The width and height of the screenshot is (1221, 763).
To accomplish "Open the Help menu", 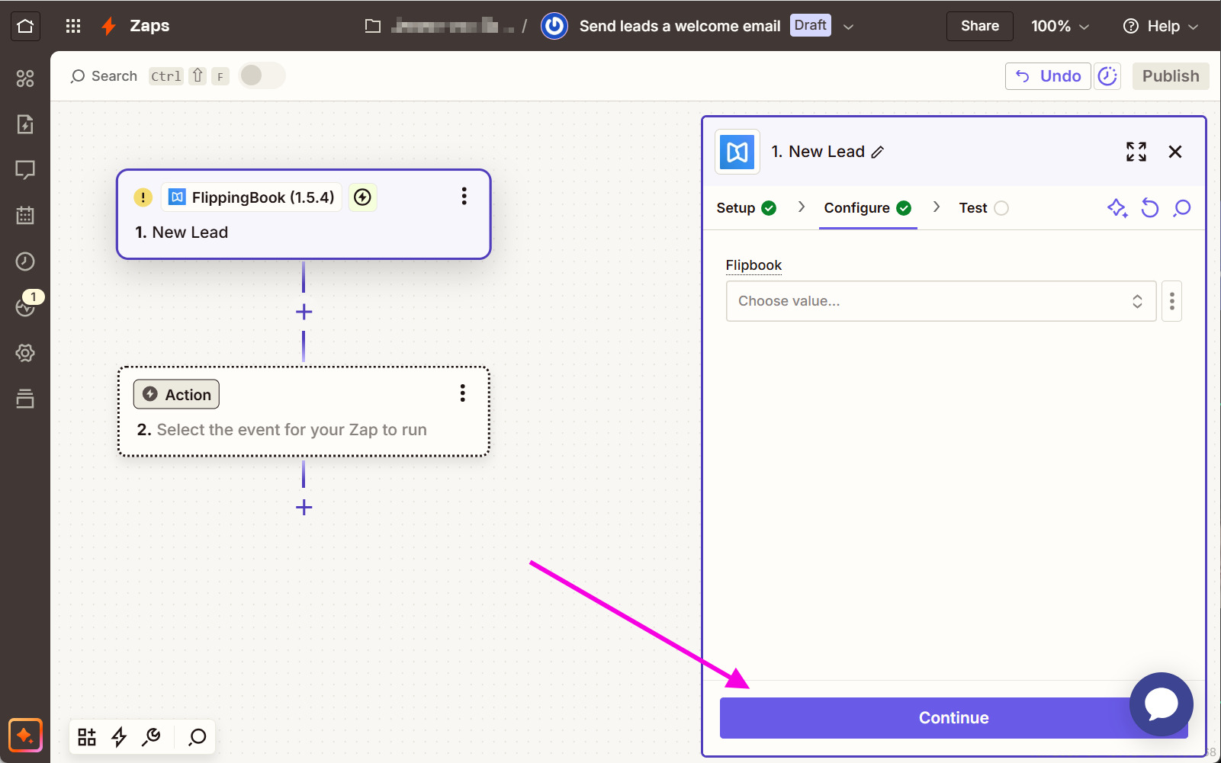I will click(x=1160, y=26).
